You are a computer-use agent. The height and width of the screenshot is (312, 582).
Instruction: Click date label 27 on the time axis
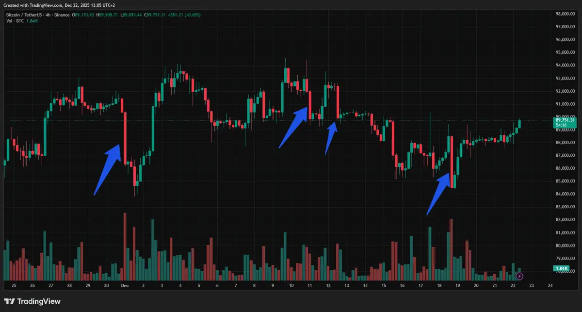[x=50, y=286]
